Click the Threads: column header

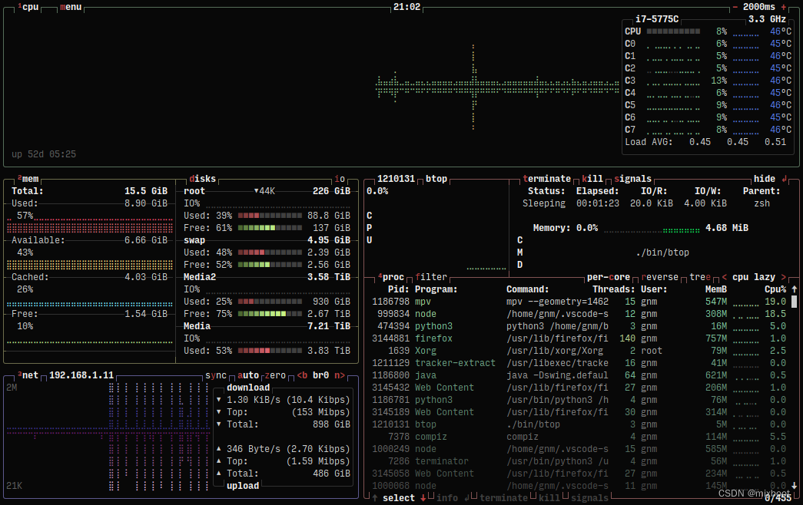coord(613,289)
